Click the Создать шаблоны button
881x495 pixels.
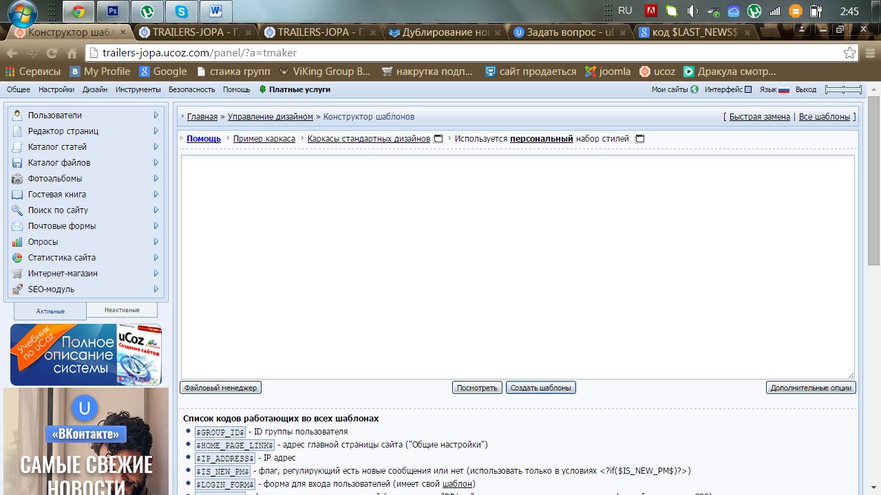coord(540,388)
